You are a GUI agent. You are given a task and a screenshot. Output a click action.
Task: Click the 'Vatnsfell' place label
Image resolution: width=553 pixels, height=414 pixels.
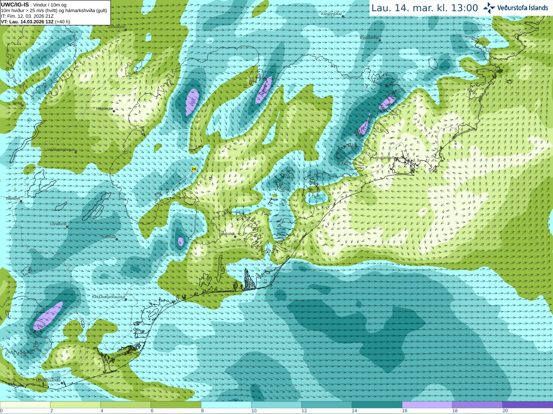pyautogui.click(x=13, y=198)
